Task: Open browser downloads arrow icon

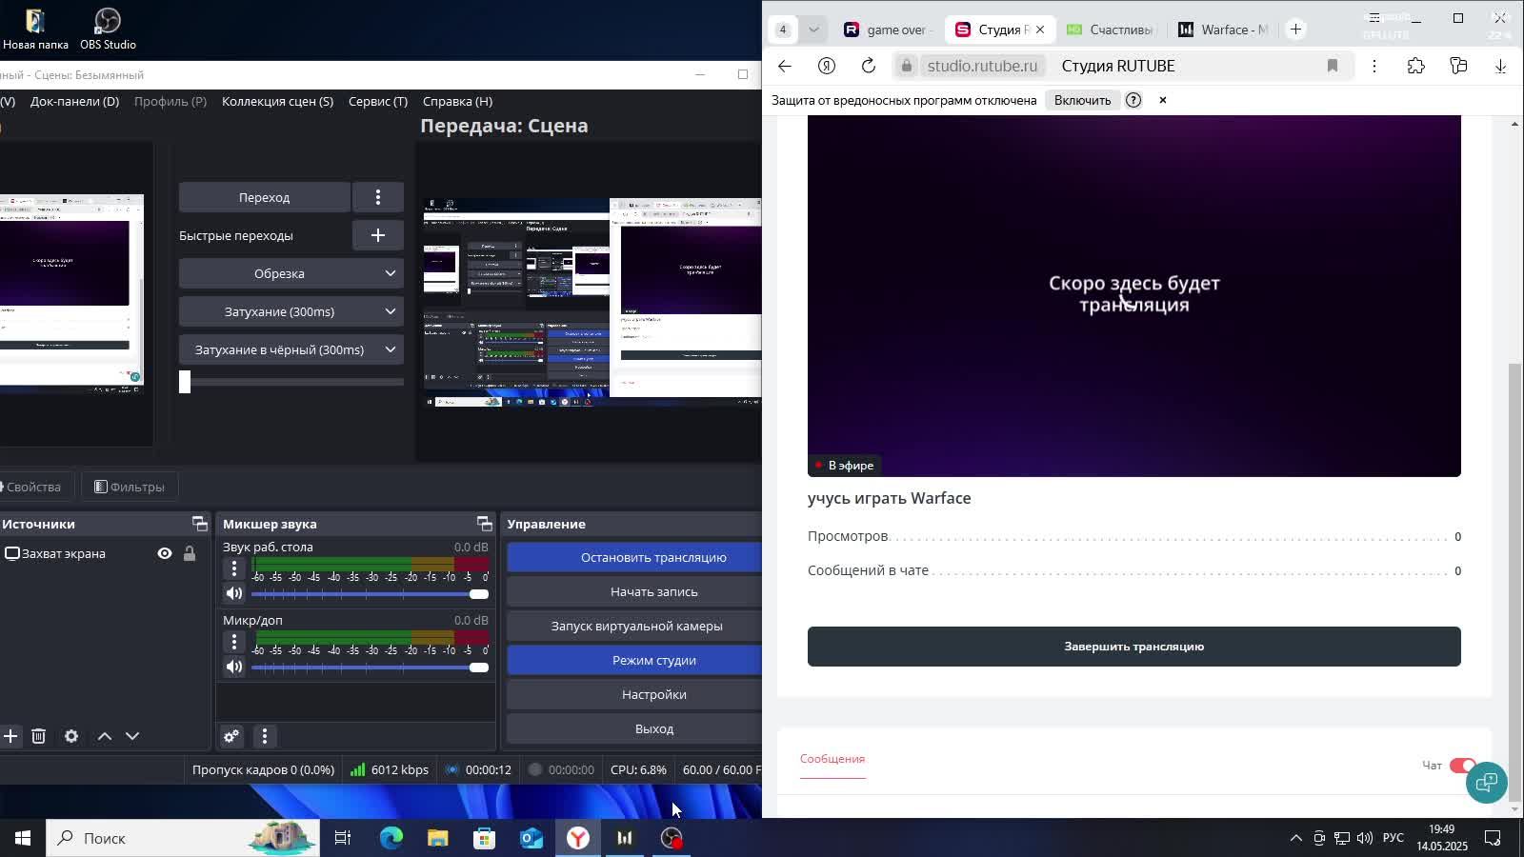Action: click(1500, 66)
